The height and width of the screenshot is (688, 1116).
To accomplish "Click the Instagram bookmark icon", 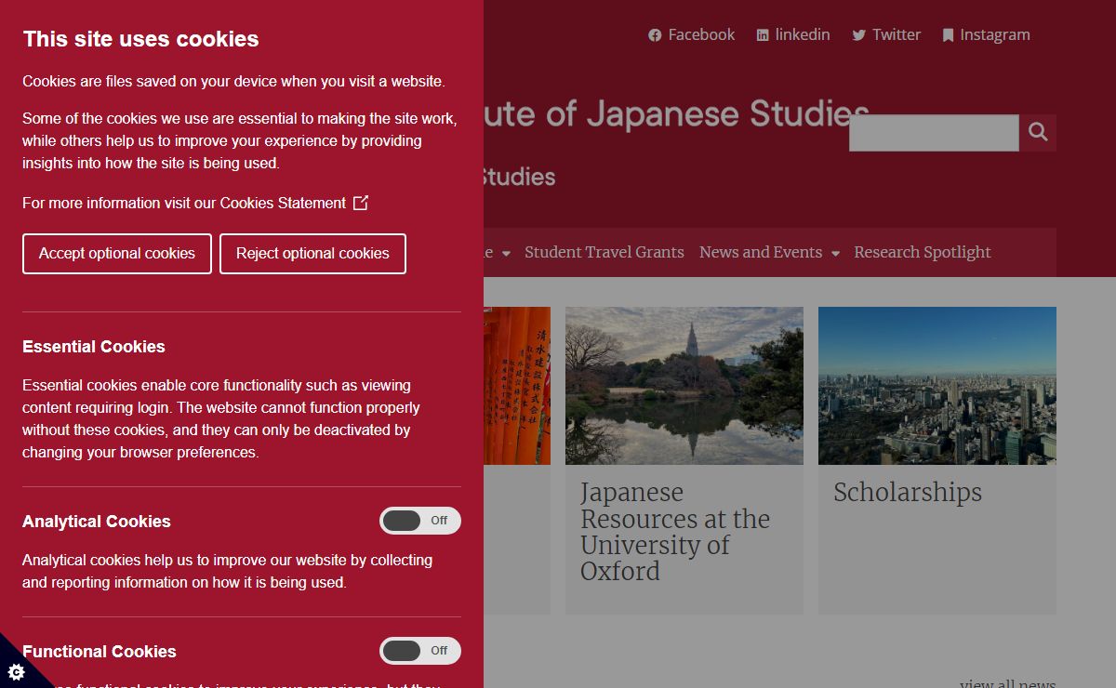I will click(948, 35).
